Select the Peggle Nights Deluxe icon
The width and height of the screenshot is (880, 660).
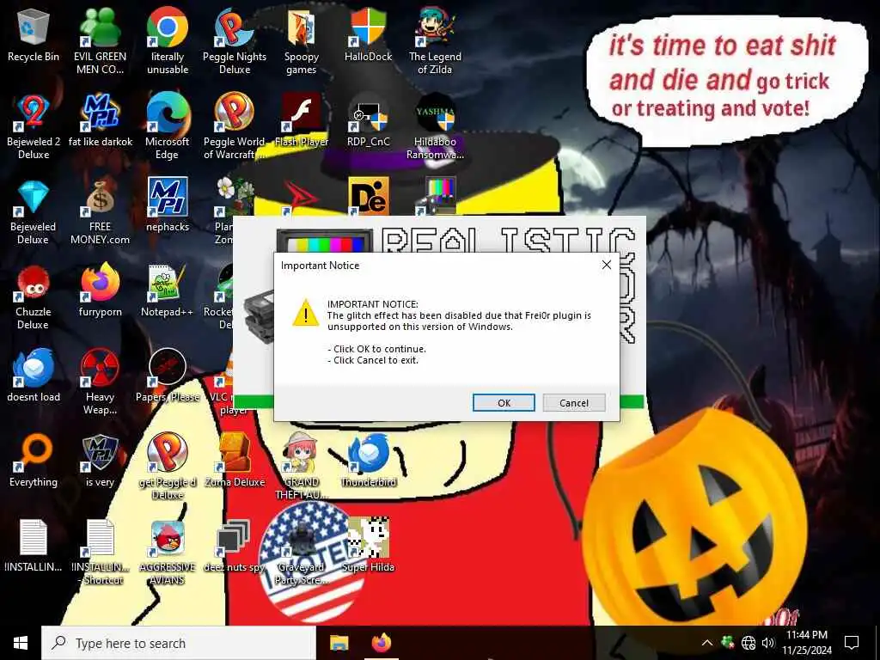[x=235, y=42]
